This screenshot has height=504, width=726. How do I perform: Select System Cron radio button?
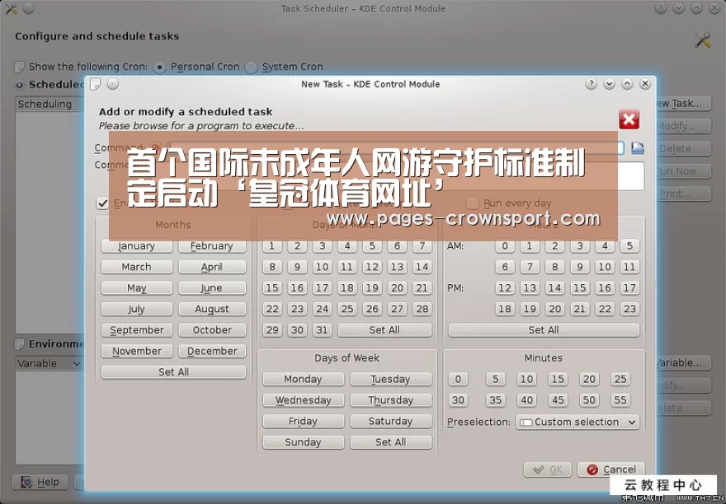pos(251,68)
